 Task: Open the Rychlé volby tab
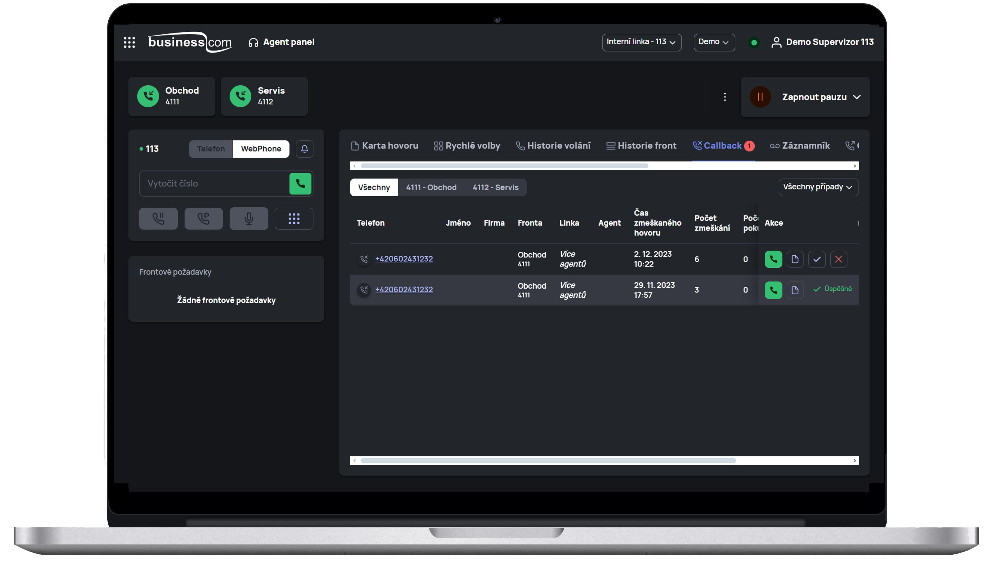467,146
